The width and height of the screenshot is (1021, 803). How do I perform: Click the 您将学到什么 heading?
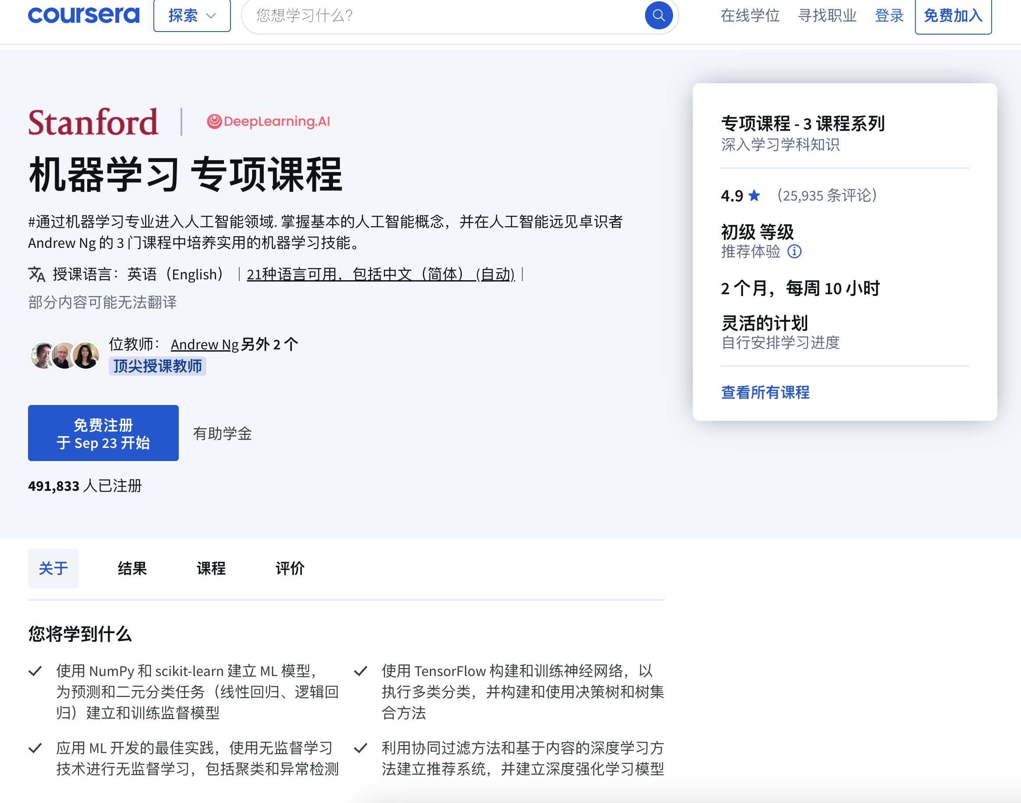80,634
